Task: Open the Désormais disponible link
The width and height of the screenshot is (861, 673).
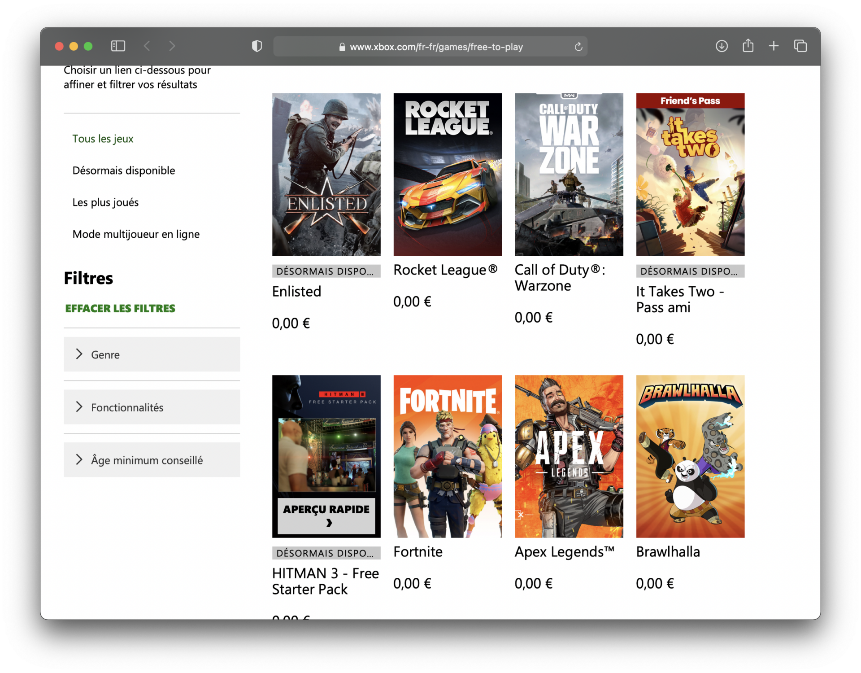Action: pyautogui.click(x=124, y=170)
